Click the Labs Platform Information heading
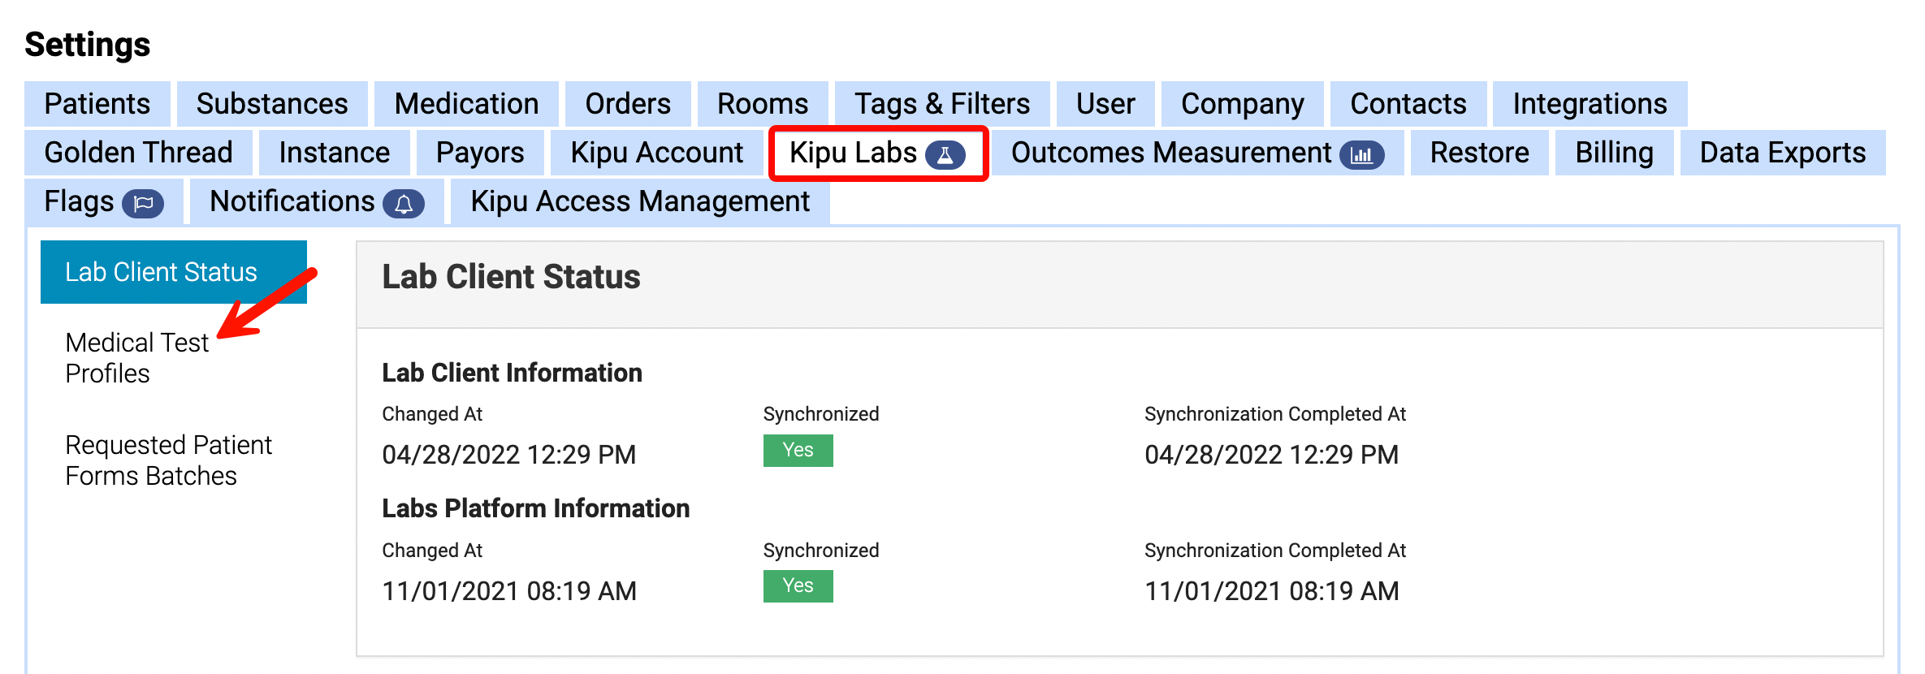The height and width of the screenshot is (674, 1925). (x=535, y=508)
